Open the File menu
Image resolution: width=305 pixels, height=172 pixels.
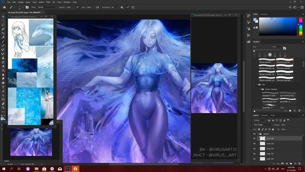(x=9, y=2)
